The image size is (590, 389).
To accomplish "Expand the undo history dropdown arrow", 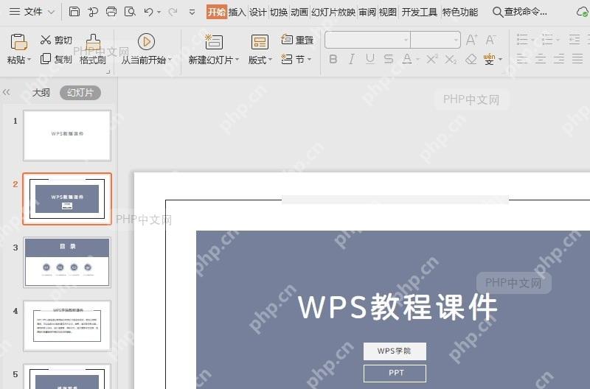I will 159,13.
